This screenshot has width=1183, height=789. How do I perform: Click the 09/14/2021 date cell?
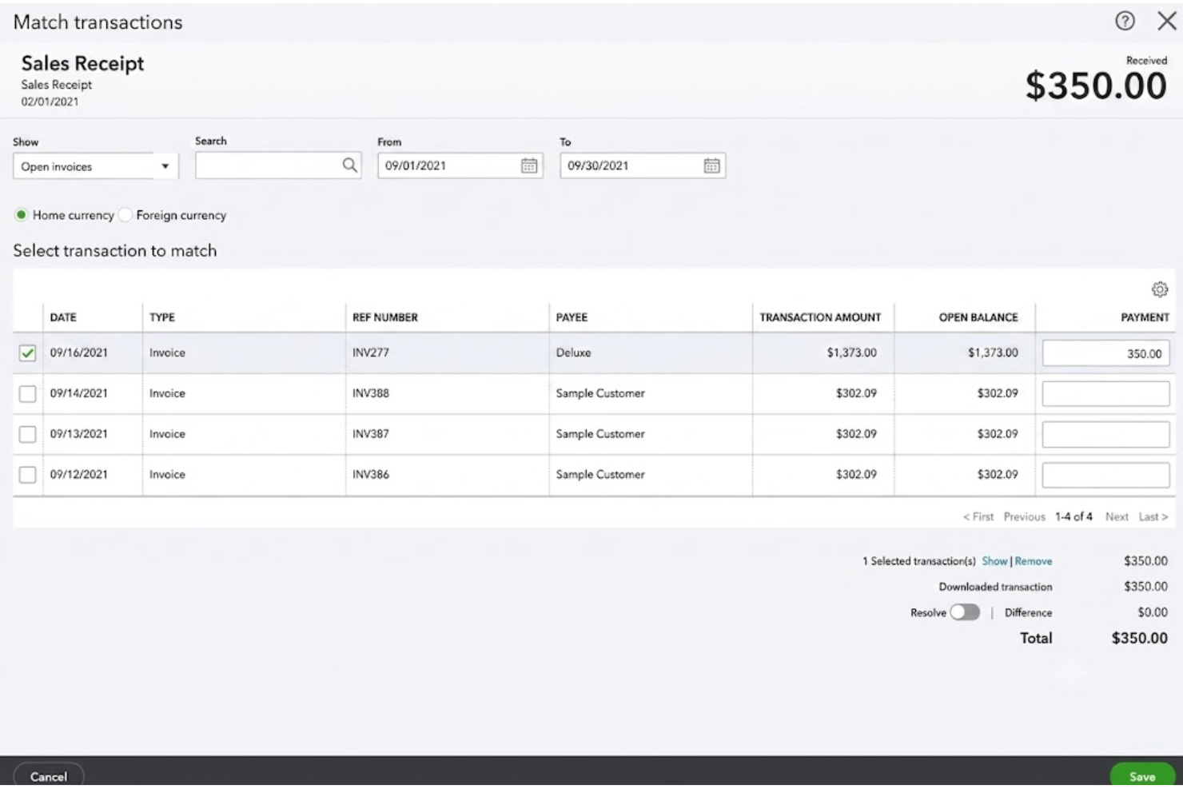78,393
